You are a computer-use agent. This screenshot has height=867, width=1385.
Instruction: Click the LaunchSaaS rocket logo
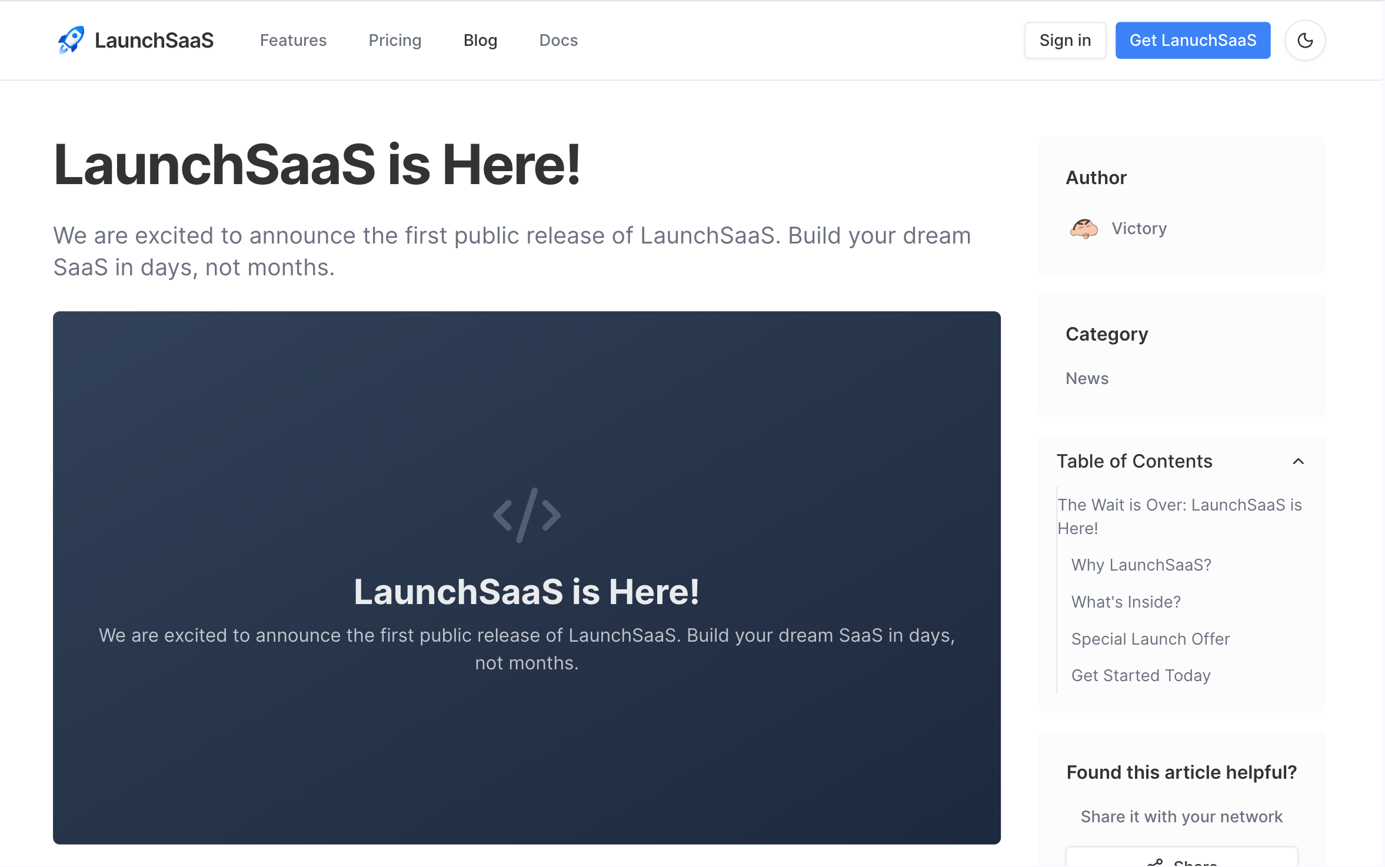pyautogui.click(x=71, y=39)
